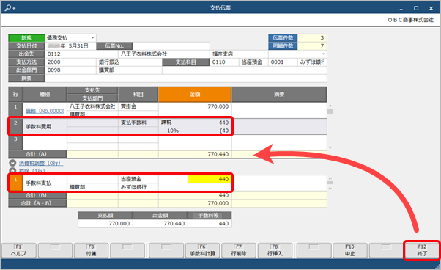
Task: Click the green 新規 status label
Action: [26, 37]
